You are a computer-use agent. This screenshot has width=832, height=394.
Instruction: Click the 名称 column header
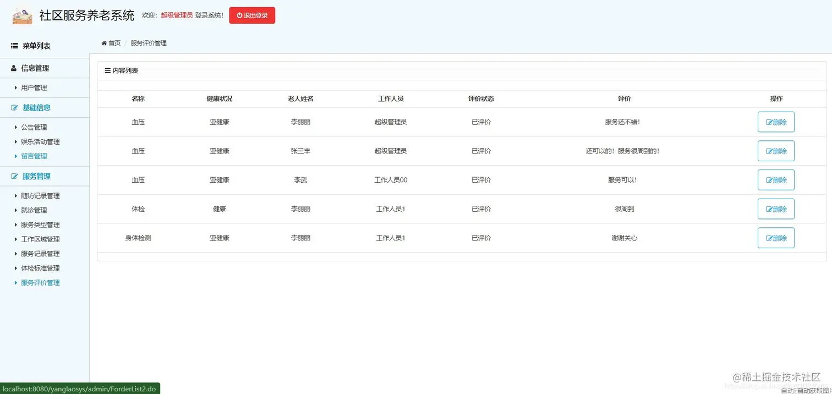[x=138, y=98]
